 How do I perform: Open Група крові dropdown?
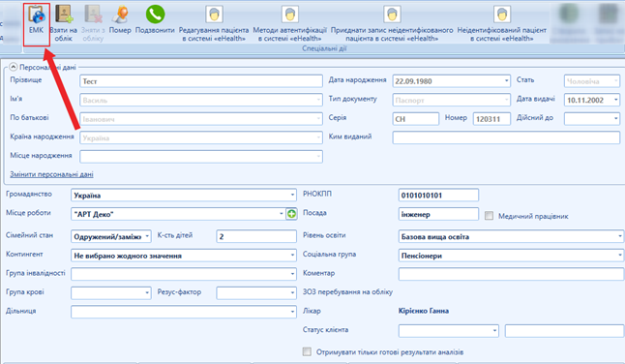(147, 293)
